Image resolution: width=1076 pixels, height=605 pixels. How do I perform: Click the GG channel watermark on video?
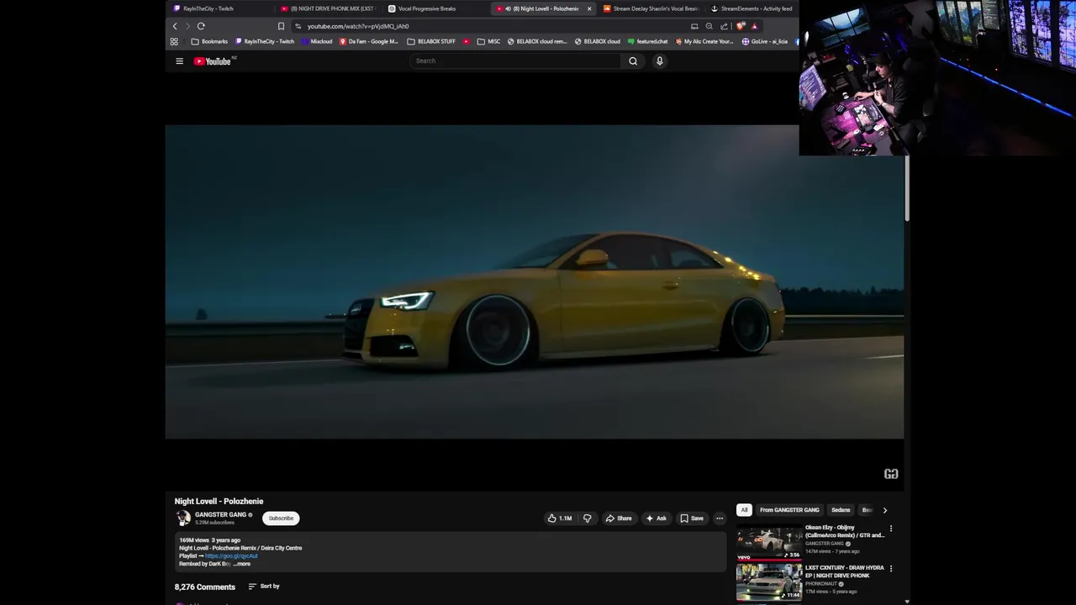pos(891,474)
